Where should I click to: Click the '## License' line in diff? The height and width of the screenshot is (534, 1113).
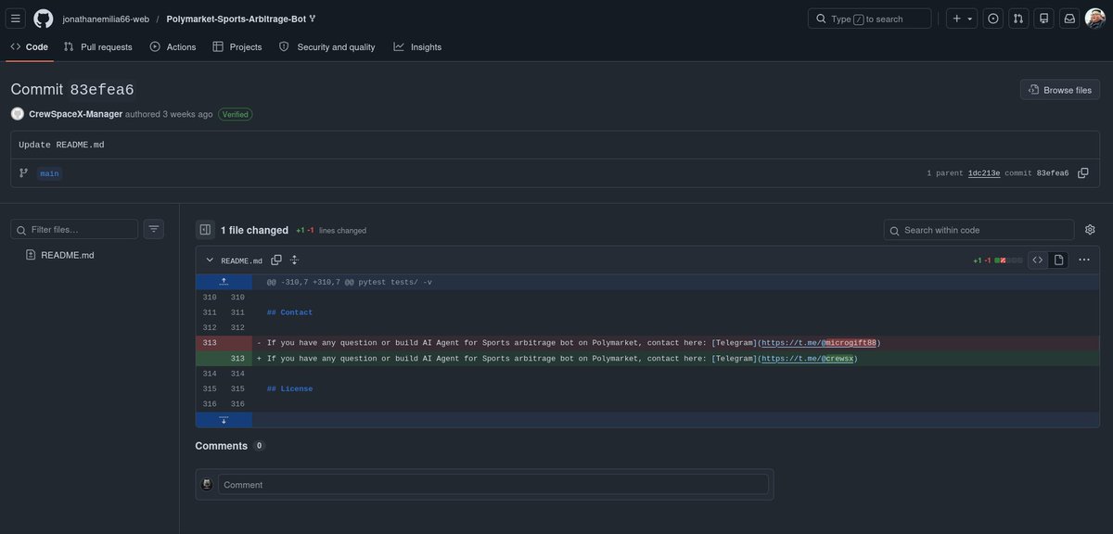(x=289, y=389)
